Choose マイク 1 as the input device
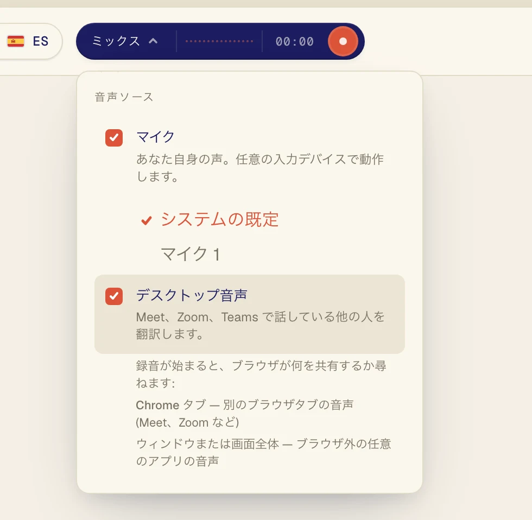Image resolution: width=532 pixels, height=520 pixels. click(x=191, y=253)
